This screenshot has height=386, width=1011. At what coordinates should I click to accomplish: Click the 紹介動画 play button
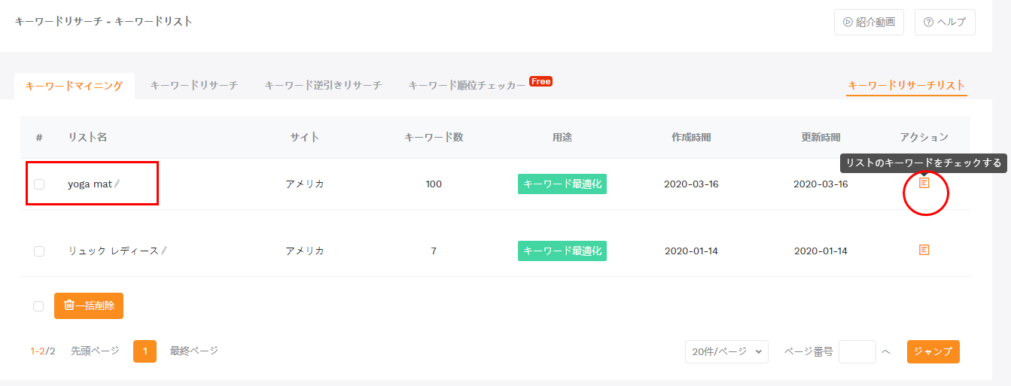[x=869, y=22]
